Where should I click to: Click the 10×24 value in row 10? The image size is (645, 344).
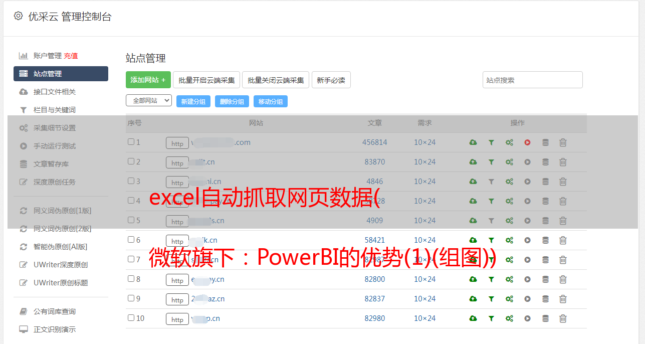pos(425,318)
